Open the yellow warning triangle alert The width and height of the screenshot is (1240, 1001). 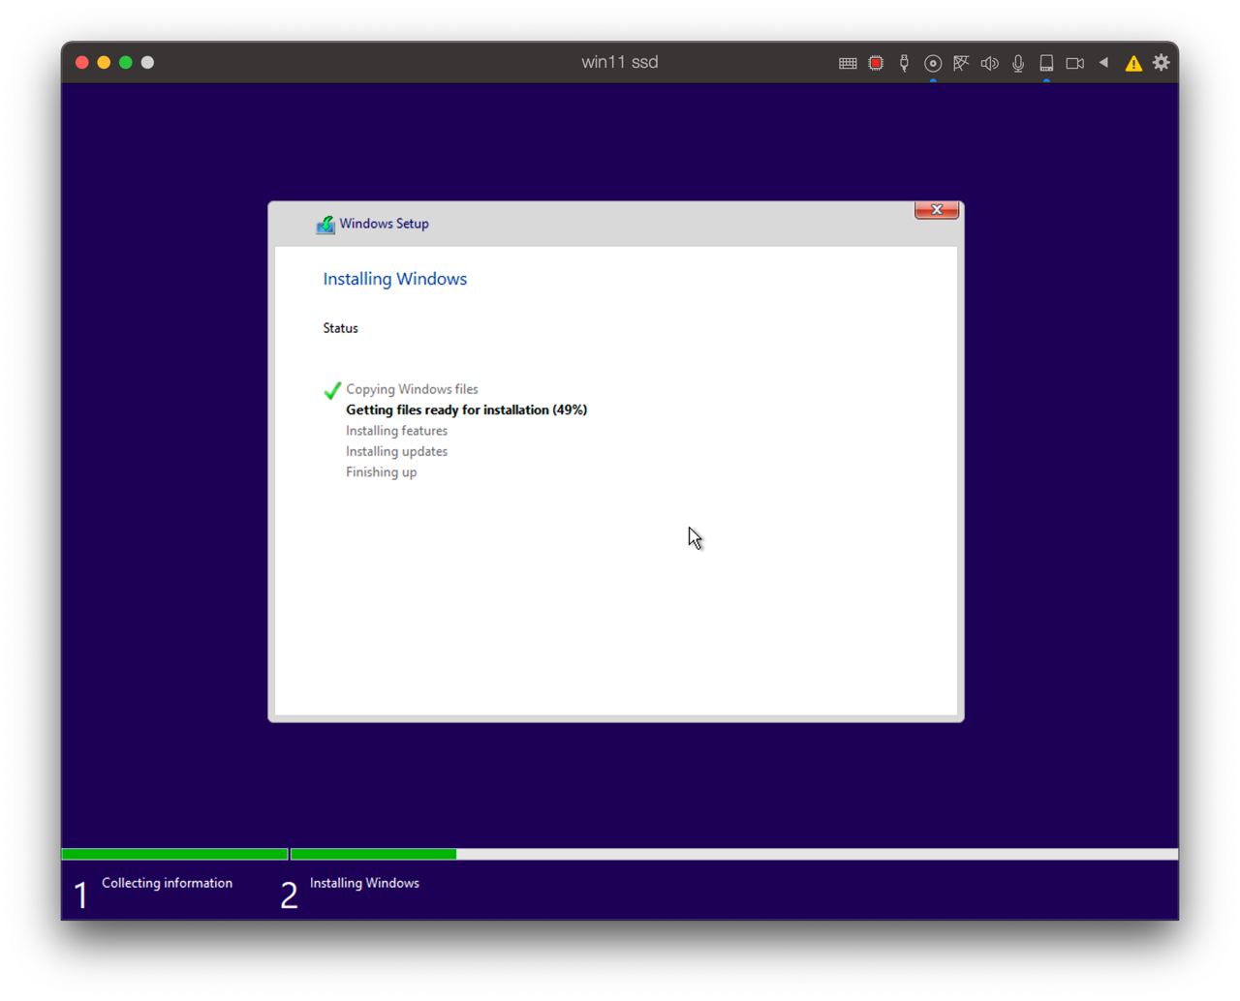[x=1133, y=64]
